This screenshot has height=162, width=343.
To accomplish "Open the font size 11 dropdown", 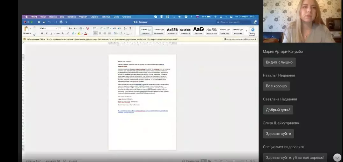I will tap(62, 28).
